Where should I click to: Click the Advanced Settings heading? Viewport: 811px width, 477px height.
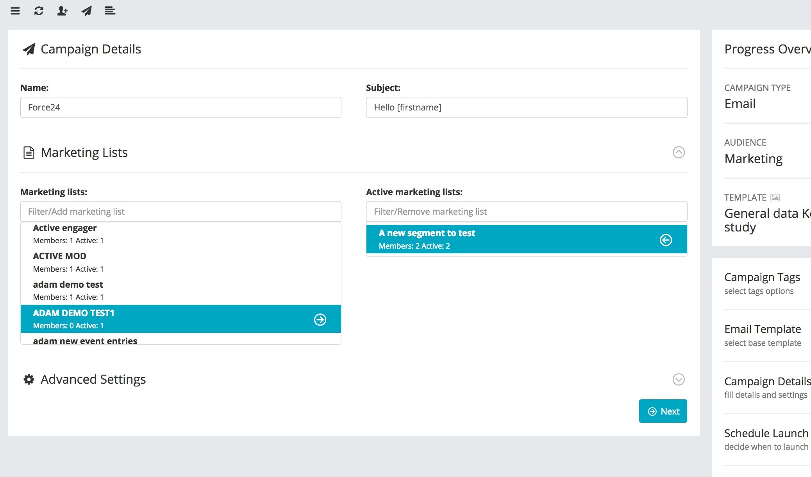click(x=93, y=379)
